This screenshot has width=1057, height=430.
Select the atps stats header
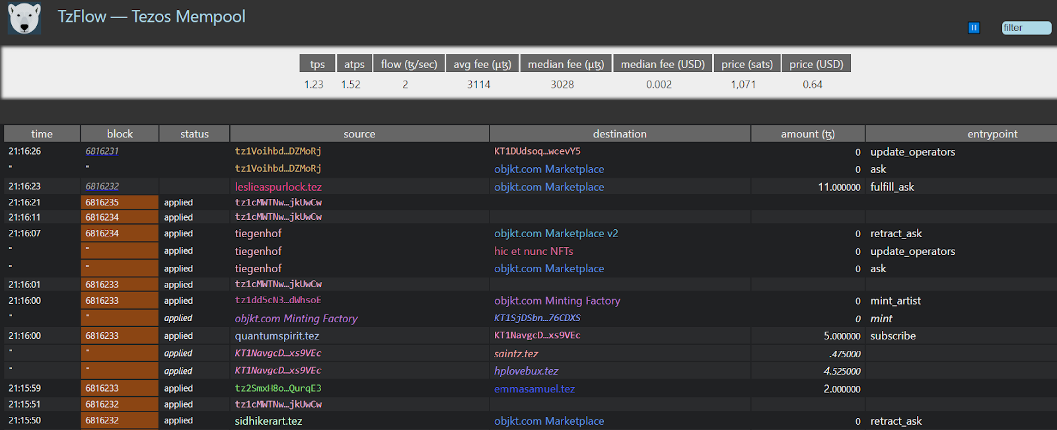pos(354,64)
